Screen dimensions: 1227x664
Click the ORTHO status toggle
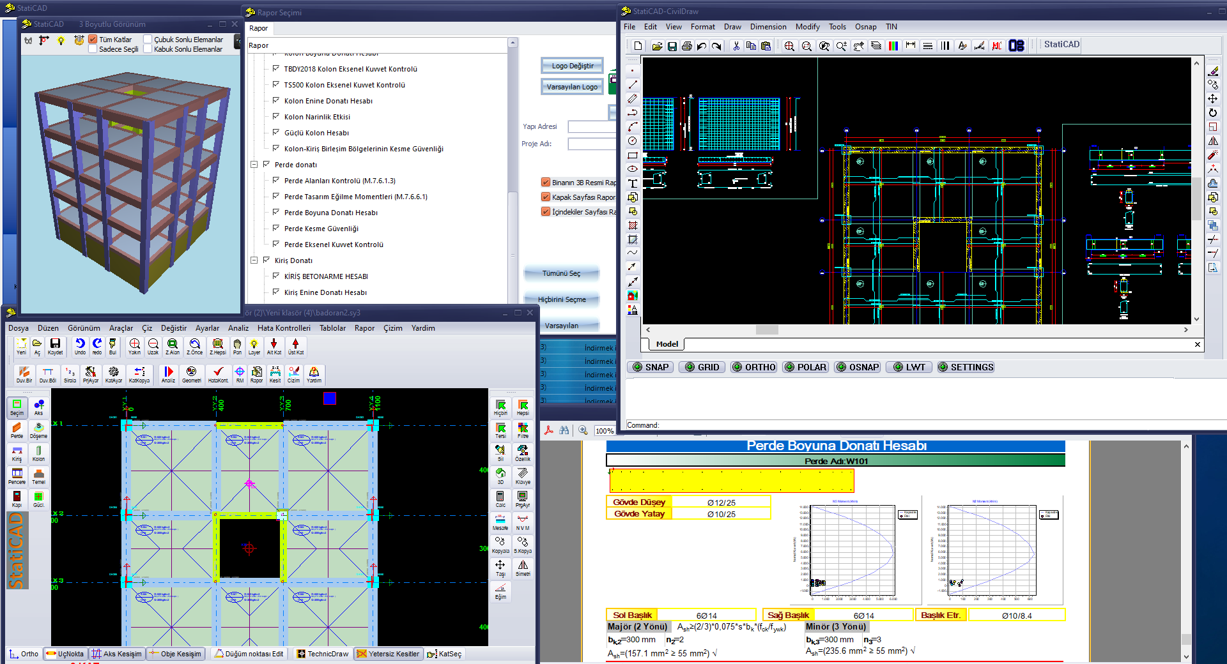pyautogui.click(x=754, y=367)
